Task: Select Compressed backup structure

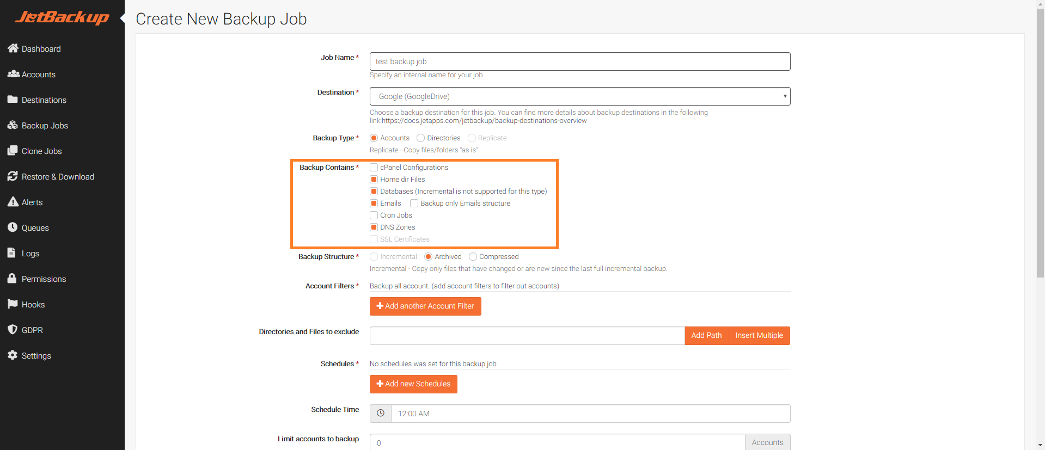Action: coord(473,257)
